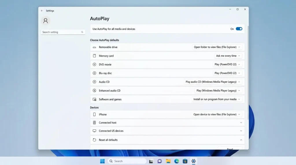Open the iPhone action dropdown
Viewport: 296px width, 165px height.
[x=217, y=114]
